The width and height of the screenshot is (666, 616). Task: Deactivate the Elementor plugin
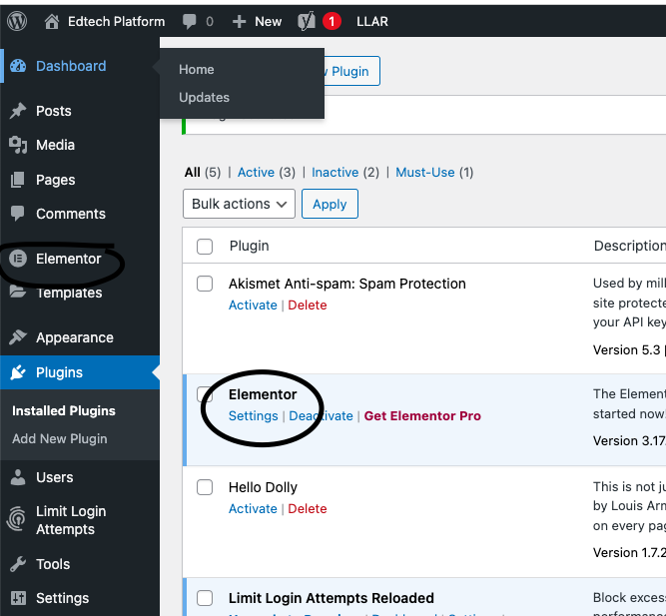click(x=322, y=416)
